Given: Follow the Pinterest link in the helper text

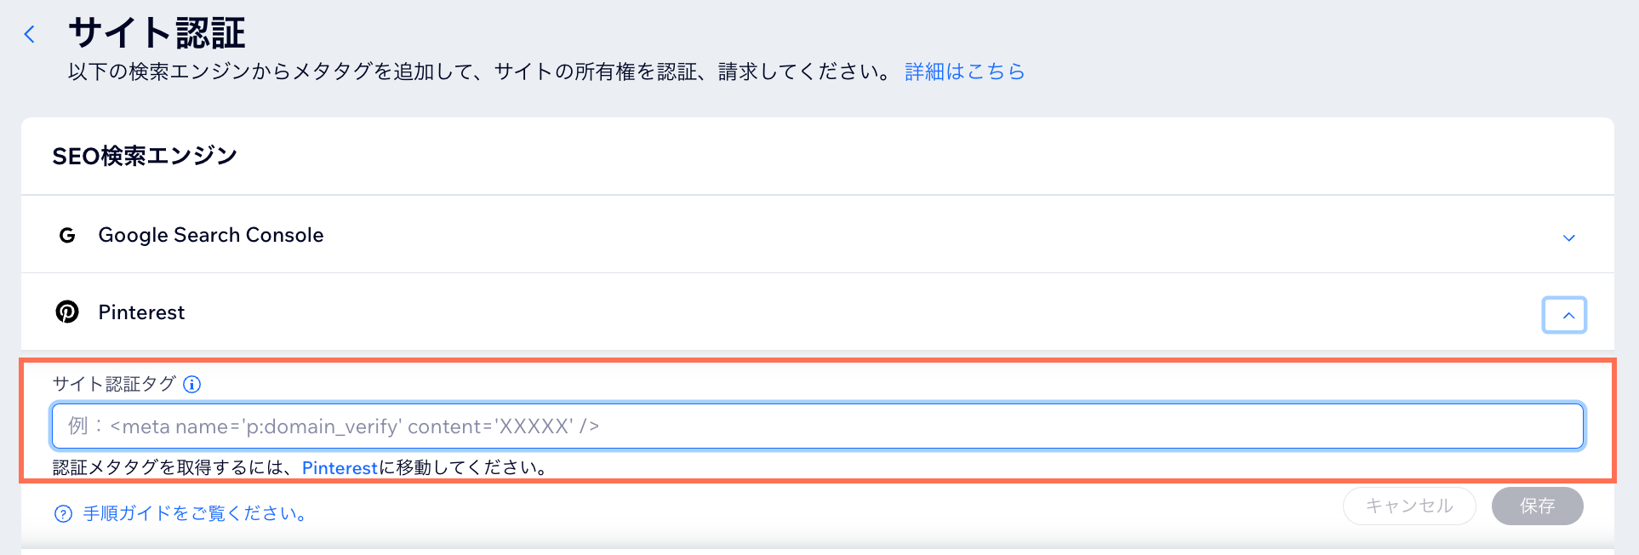Looking at the screenshot, I should tap(340, 468).
